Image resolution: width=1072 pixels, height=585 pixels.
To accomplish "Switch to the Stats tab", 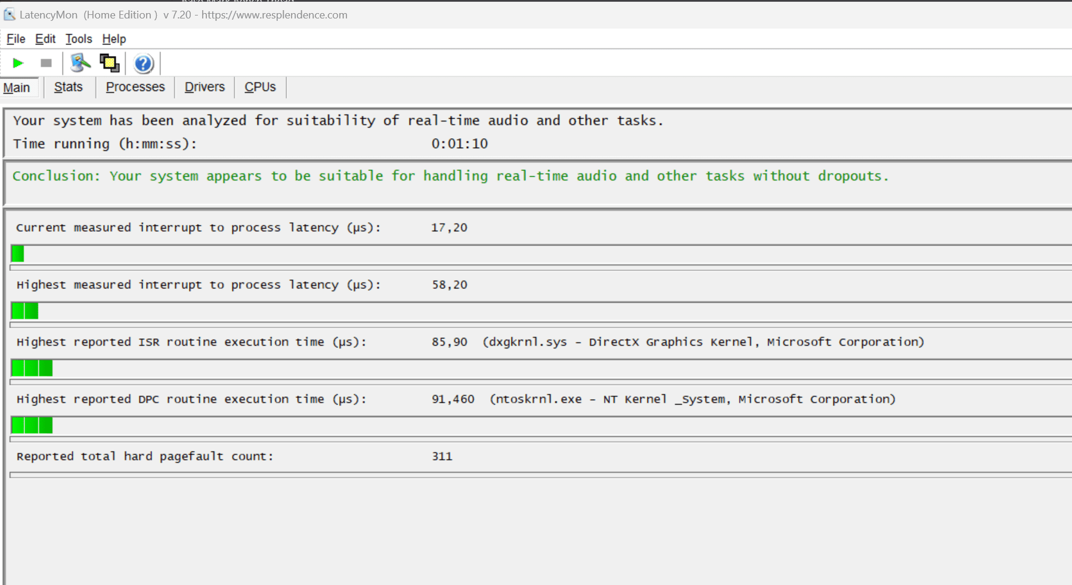I will coord(69,87).
